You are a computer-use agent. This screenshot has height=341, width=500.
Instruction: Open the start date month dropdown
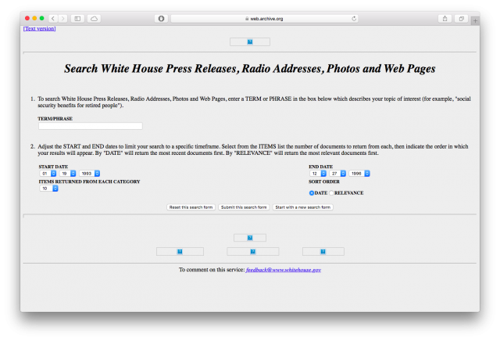(48, 173)
